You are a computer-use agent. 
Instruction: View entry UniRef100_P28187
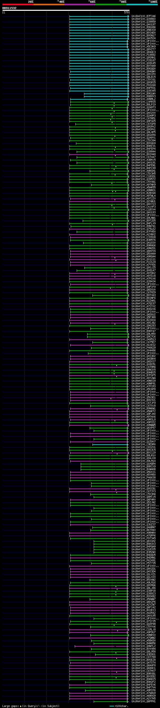pos(143,61)
